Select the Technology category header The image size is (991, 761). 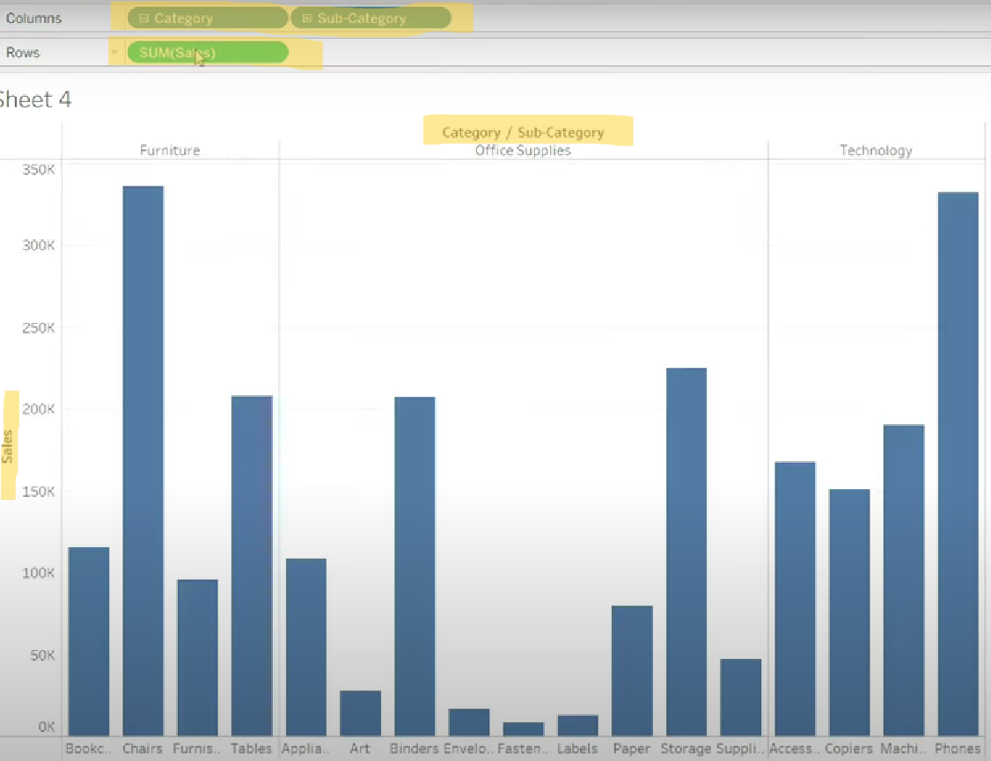876,150
